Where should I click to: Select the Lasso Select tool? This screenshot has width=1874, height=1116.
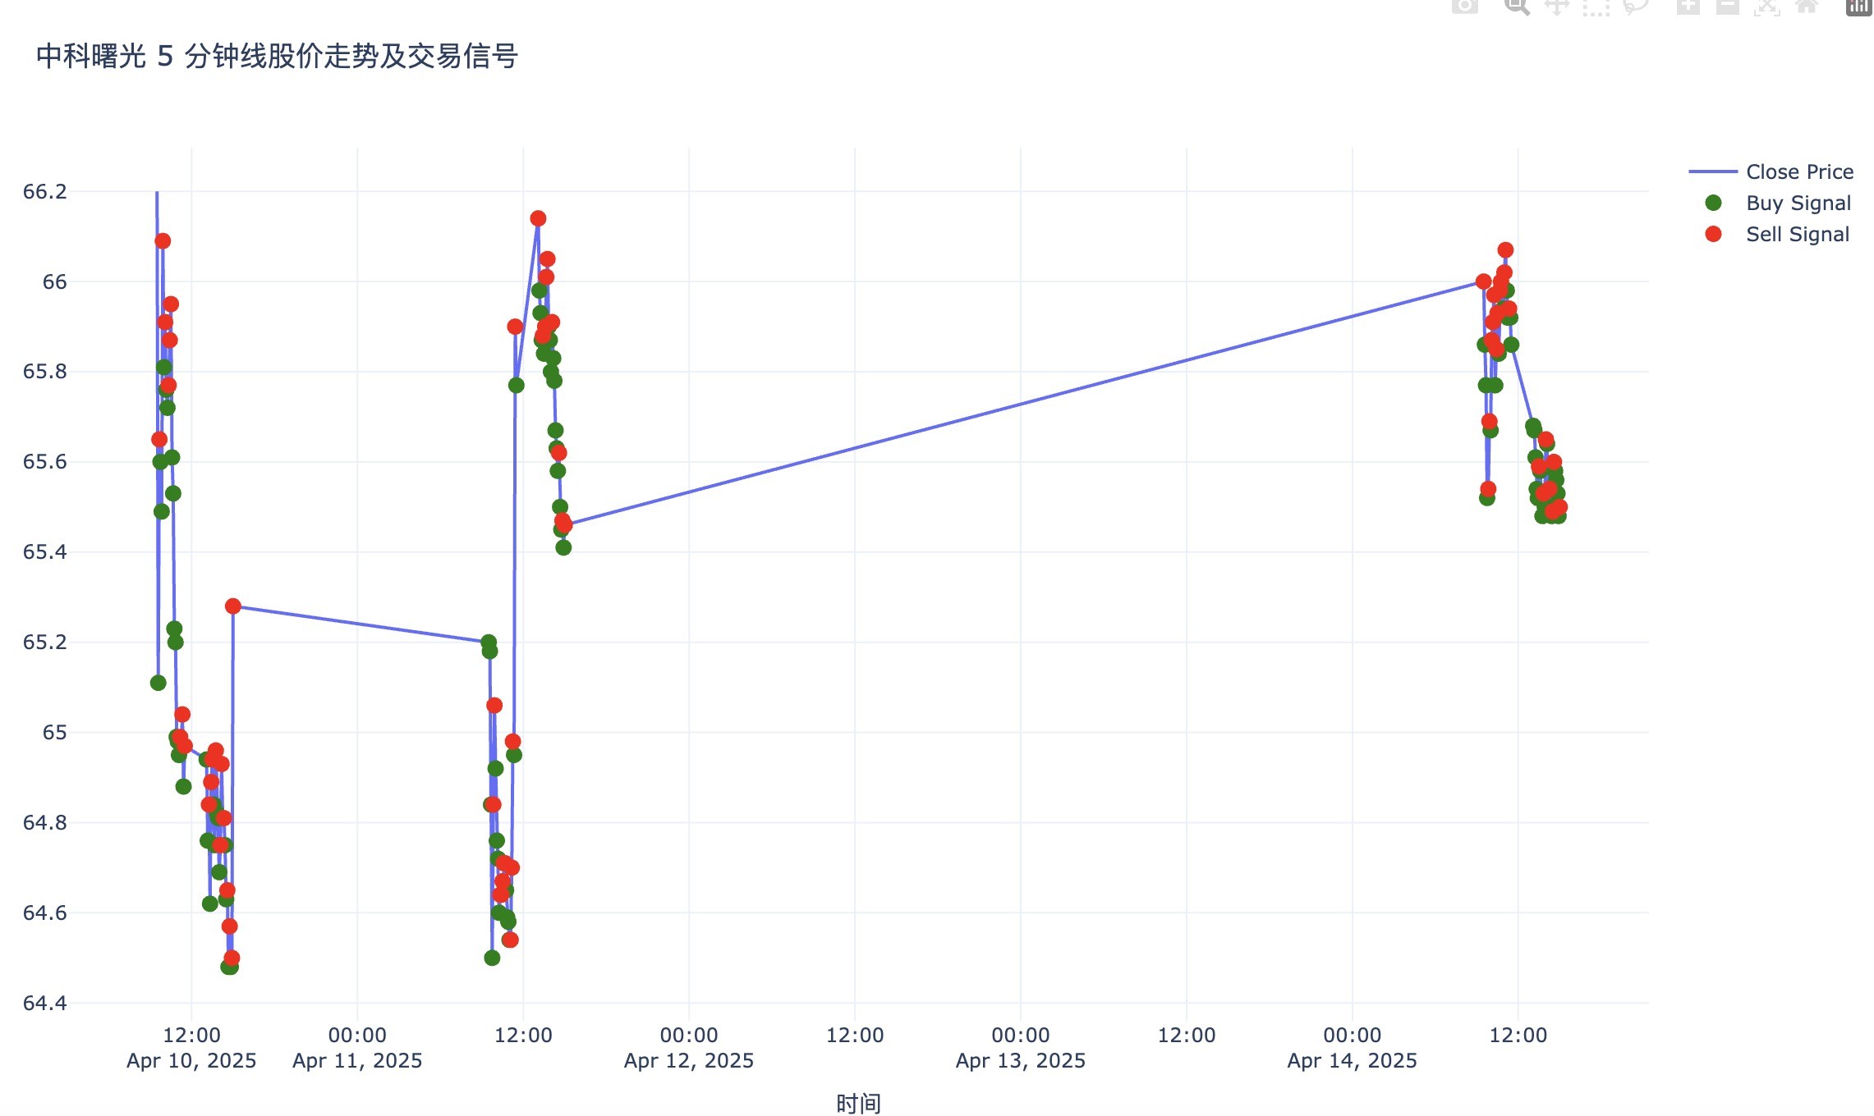[1635, 7]
